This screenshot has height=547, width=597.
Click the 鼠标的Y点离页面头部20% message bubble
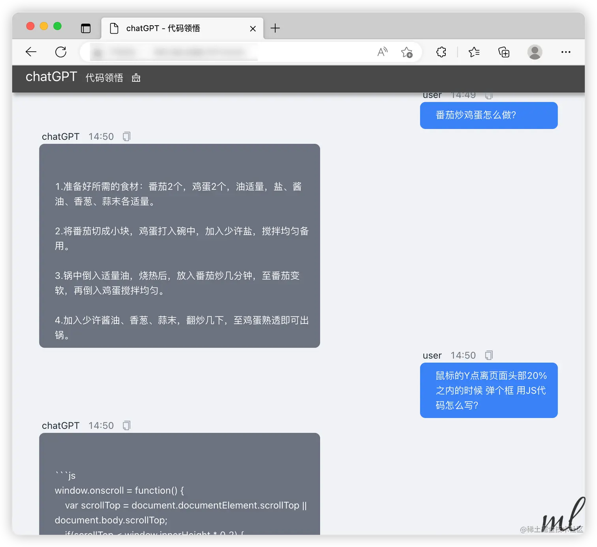(x=489, y=390)
